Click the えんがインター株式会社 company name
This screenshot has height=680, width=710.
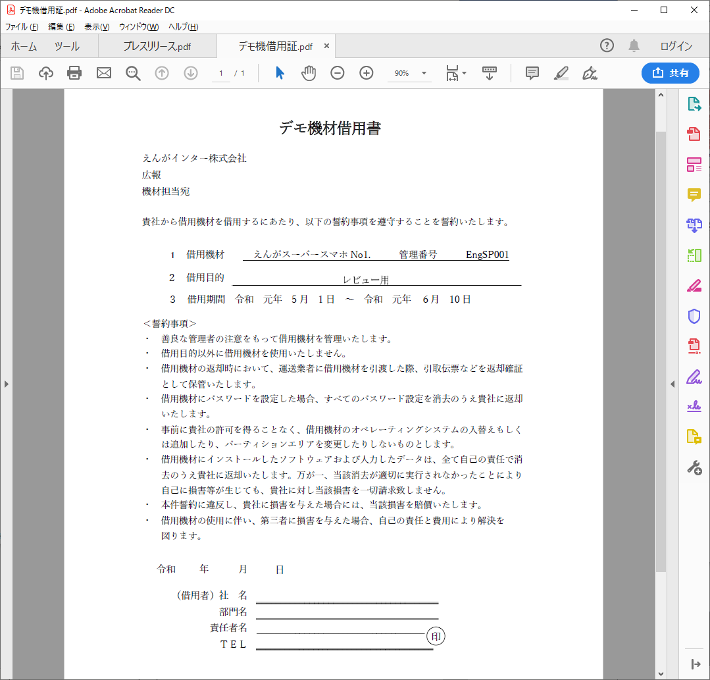click(195, 158)
